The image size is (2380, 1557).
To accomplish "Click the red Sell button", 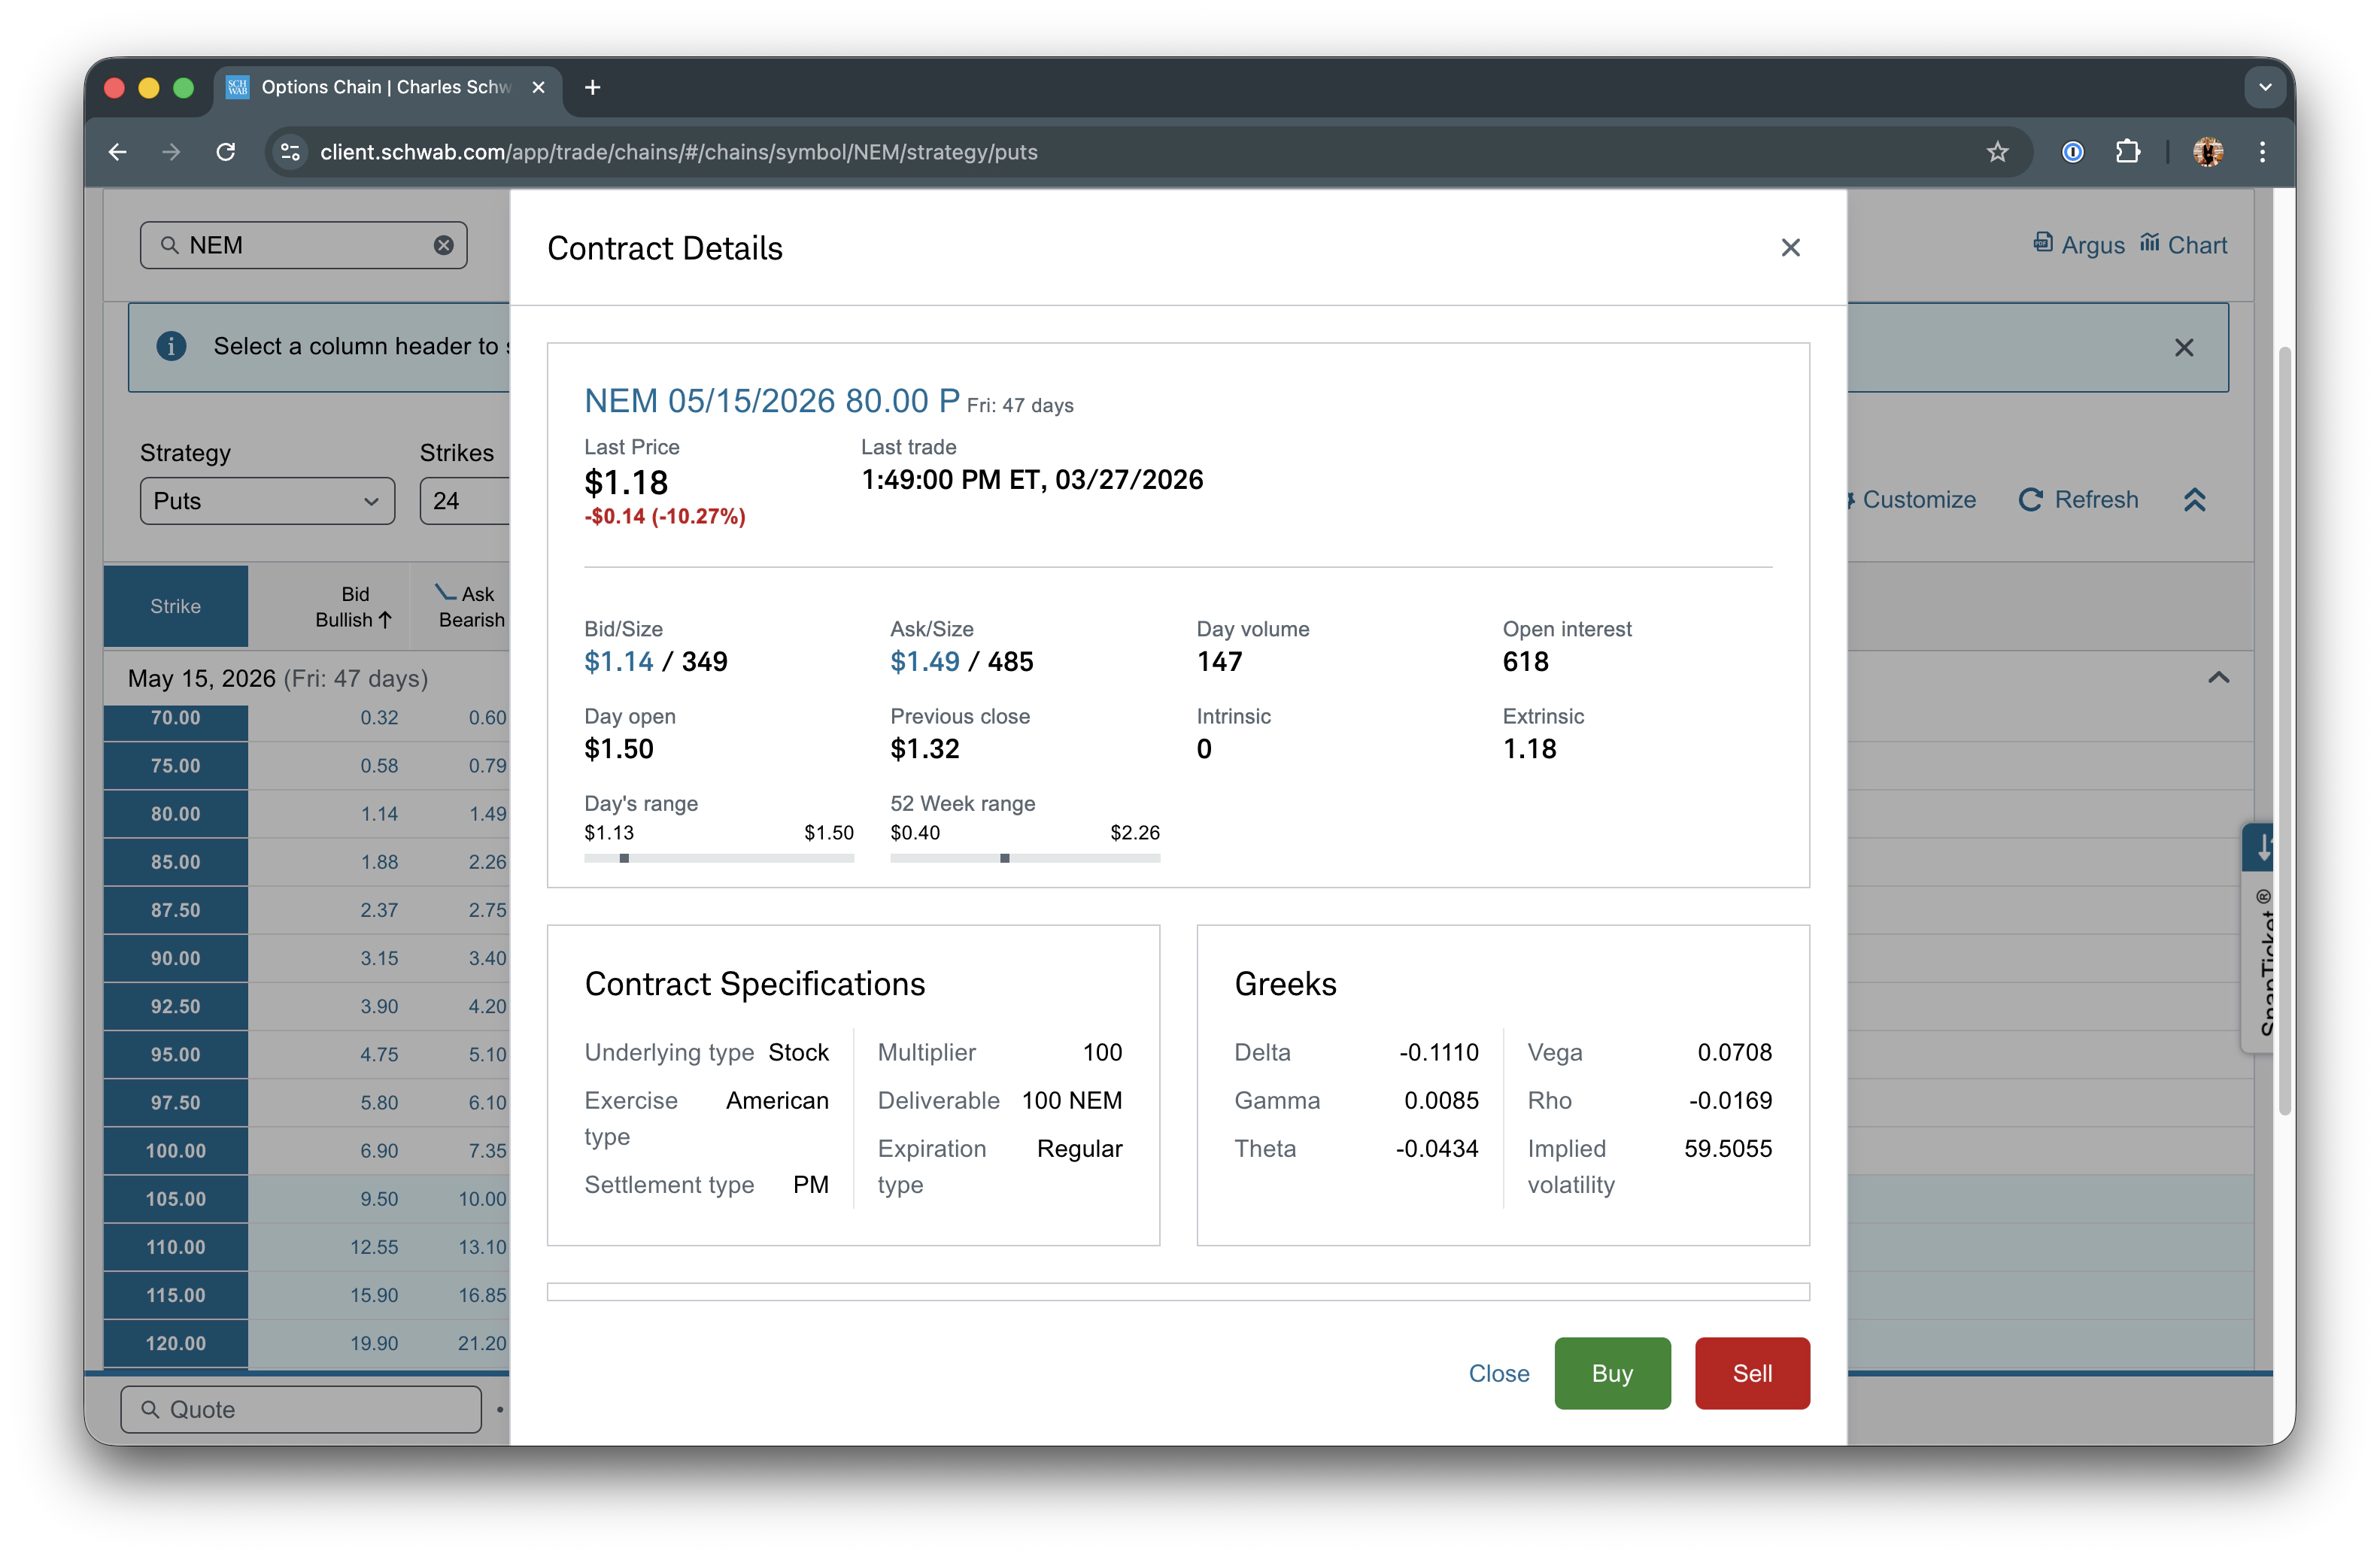I will [1752, 1373].
